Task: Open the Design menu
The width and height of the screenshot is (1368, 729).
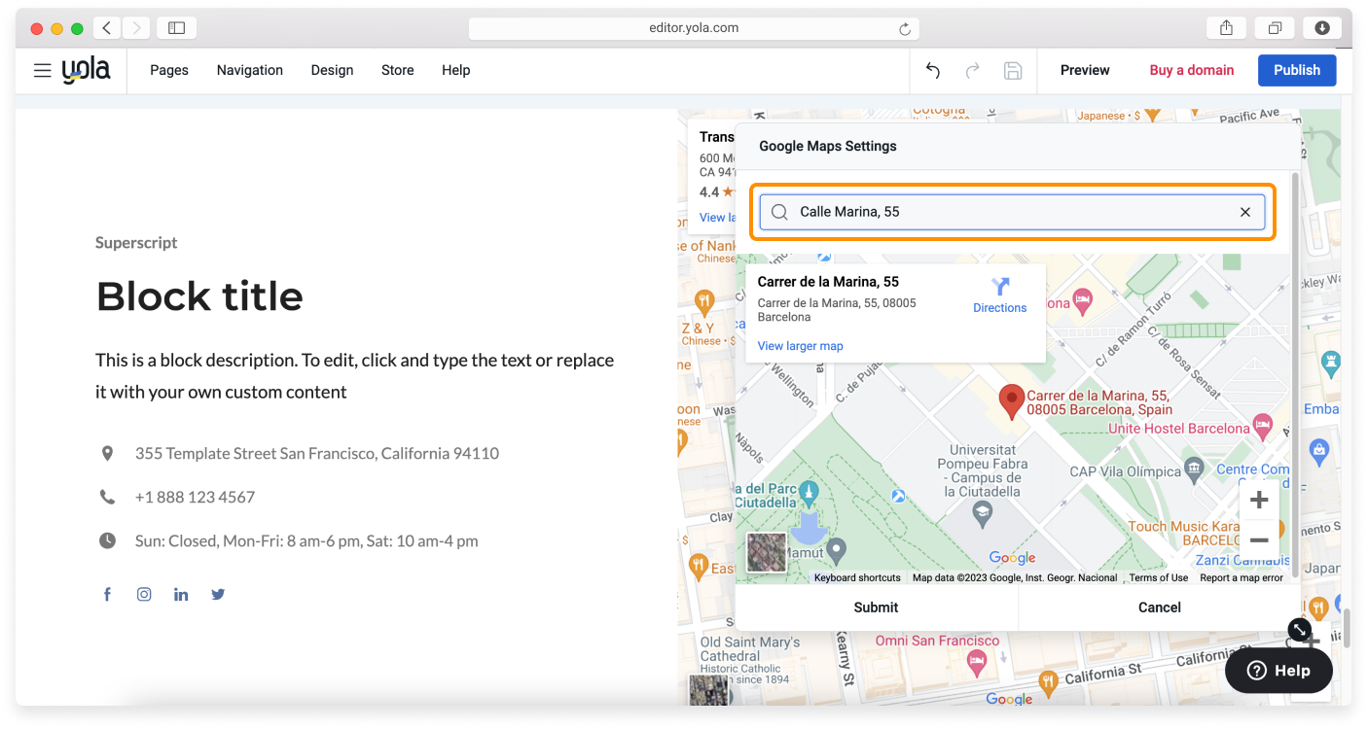Action: coord(332,70)
